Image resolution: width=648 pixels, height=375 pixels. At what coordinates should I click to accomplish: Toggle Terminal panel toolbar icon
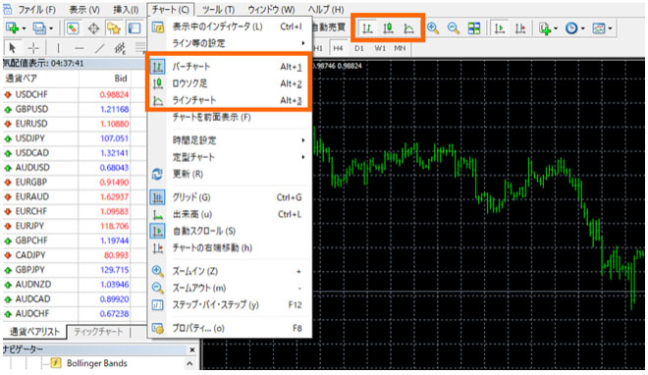point(134,28)
